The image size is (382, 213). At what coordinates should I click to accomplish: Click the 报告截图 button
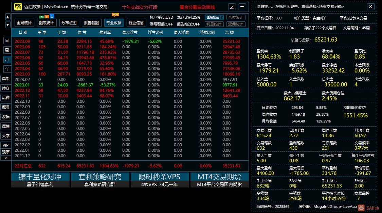click(91, 23)
